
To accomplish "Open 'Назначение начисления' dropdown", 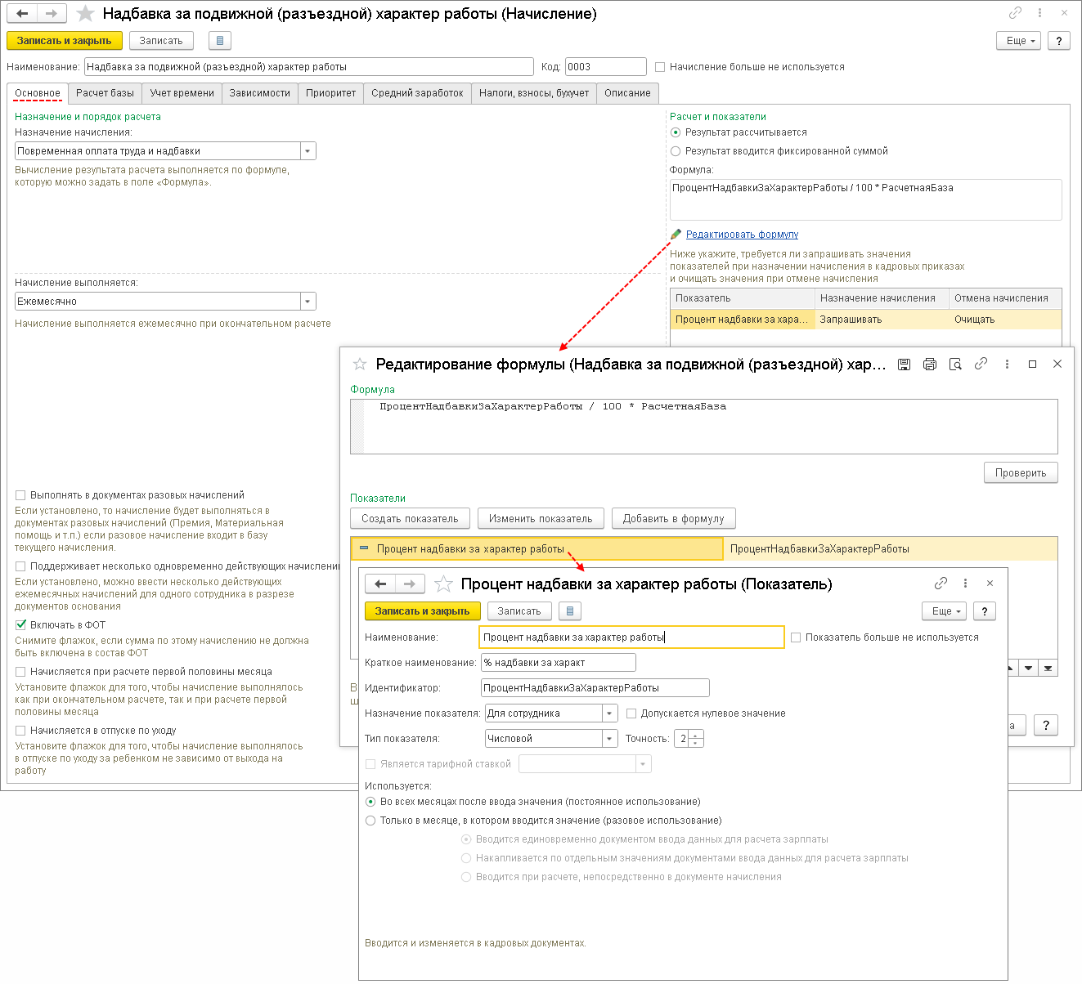I will pyautogui.click(x=308, y=151).
